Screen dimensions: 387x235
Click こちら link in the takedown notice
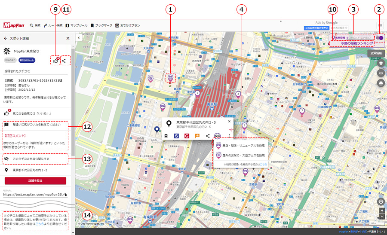tap(40, 224)
